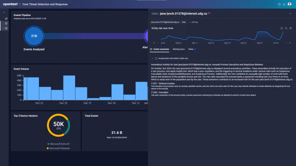The width and height of the screenshot is (296, 166).
Task: Expand the AI-generated information disclaimer
Action: point(153,59)
